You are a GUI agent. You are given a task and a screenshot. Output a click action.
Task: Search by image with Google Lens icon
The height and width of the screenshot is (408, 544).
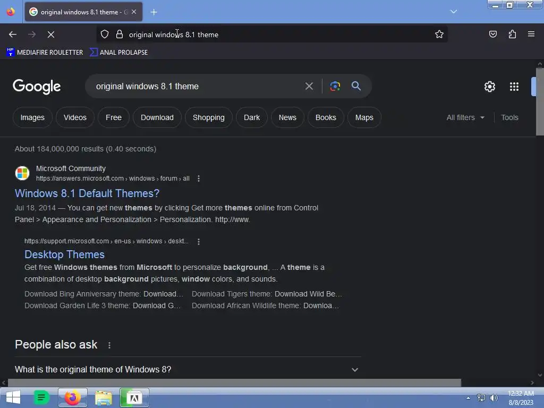pos(335,86)
